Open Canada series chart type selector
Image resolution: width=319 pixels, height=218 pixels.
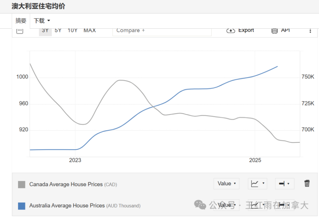coord(258,184)
